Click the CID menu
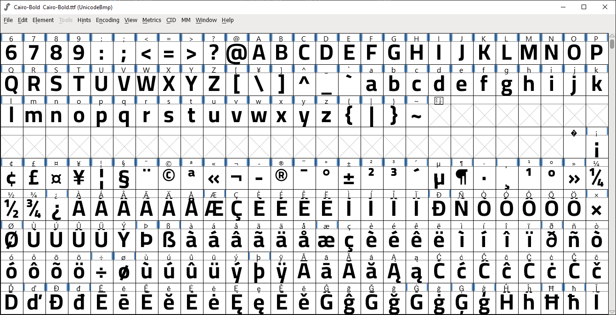The image size is (616, 315). click(171, 20)
